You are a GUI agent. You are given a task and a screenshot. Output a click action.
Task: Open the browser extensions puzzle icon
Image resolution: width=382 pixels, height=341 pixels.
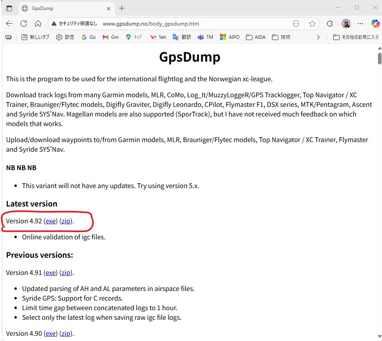[x=330, y=24]
